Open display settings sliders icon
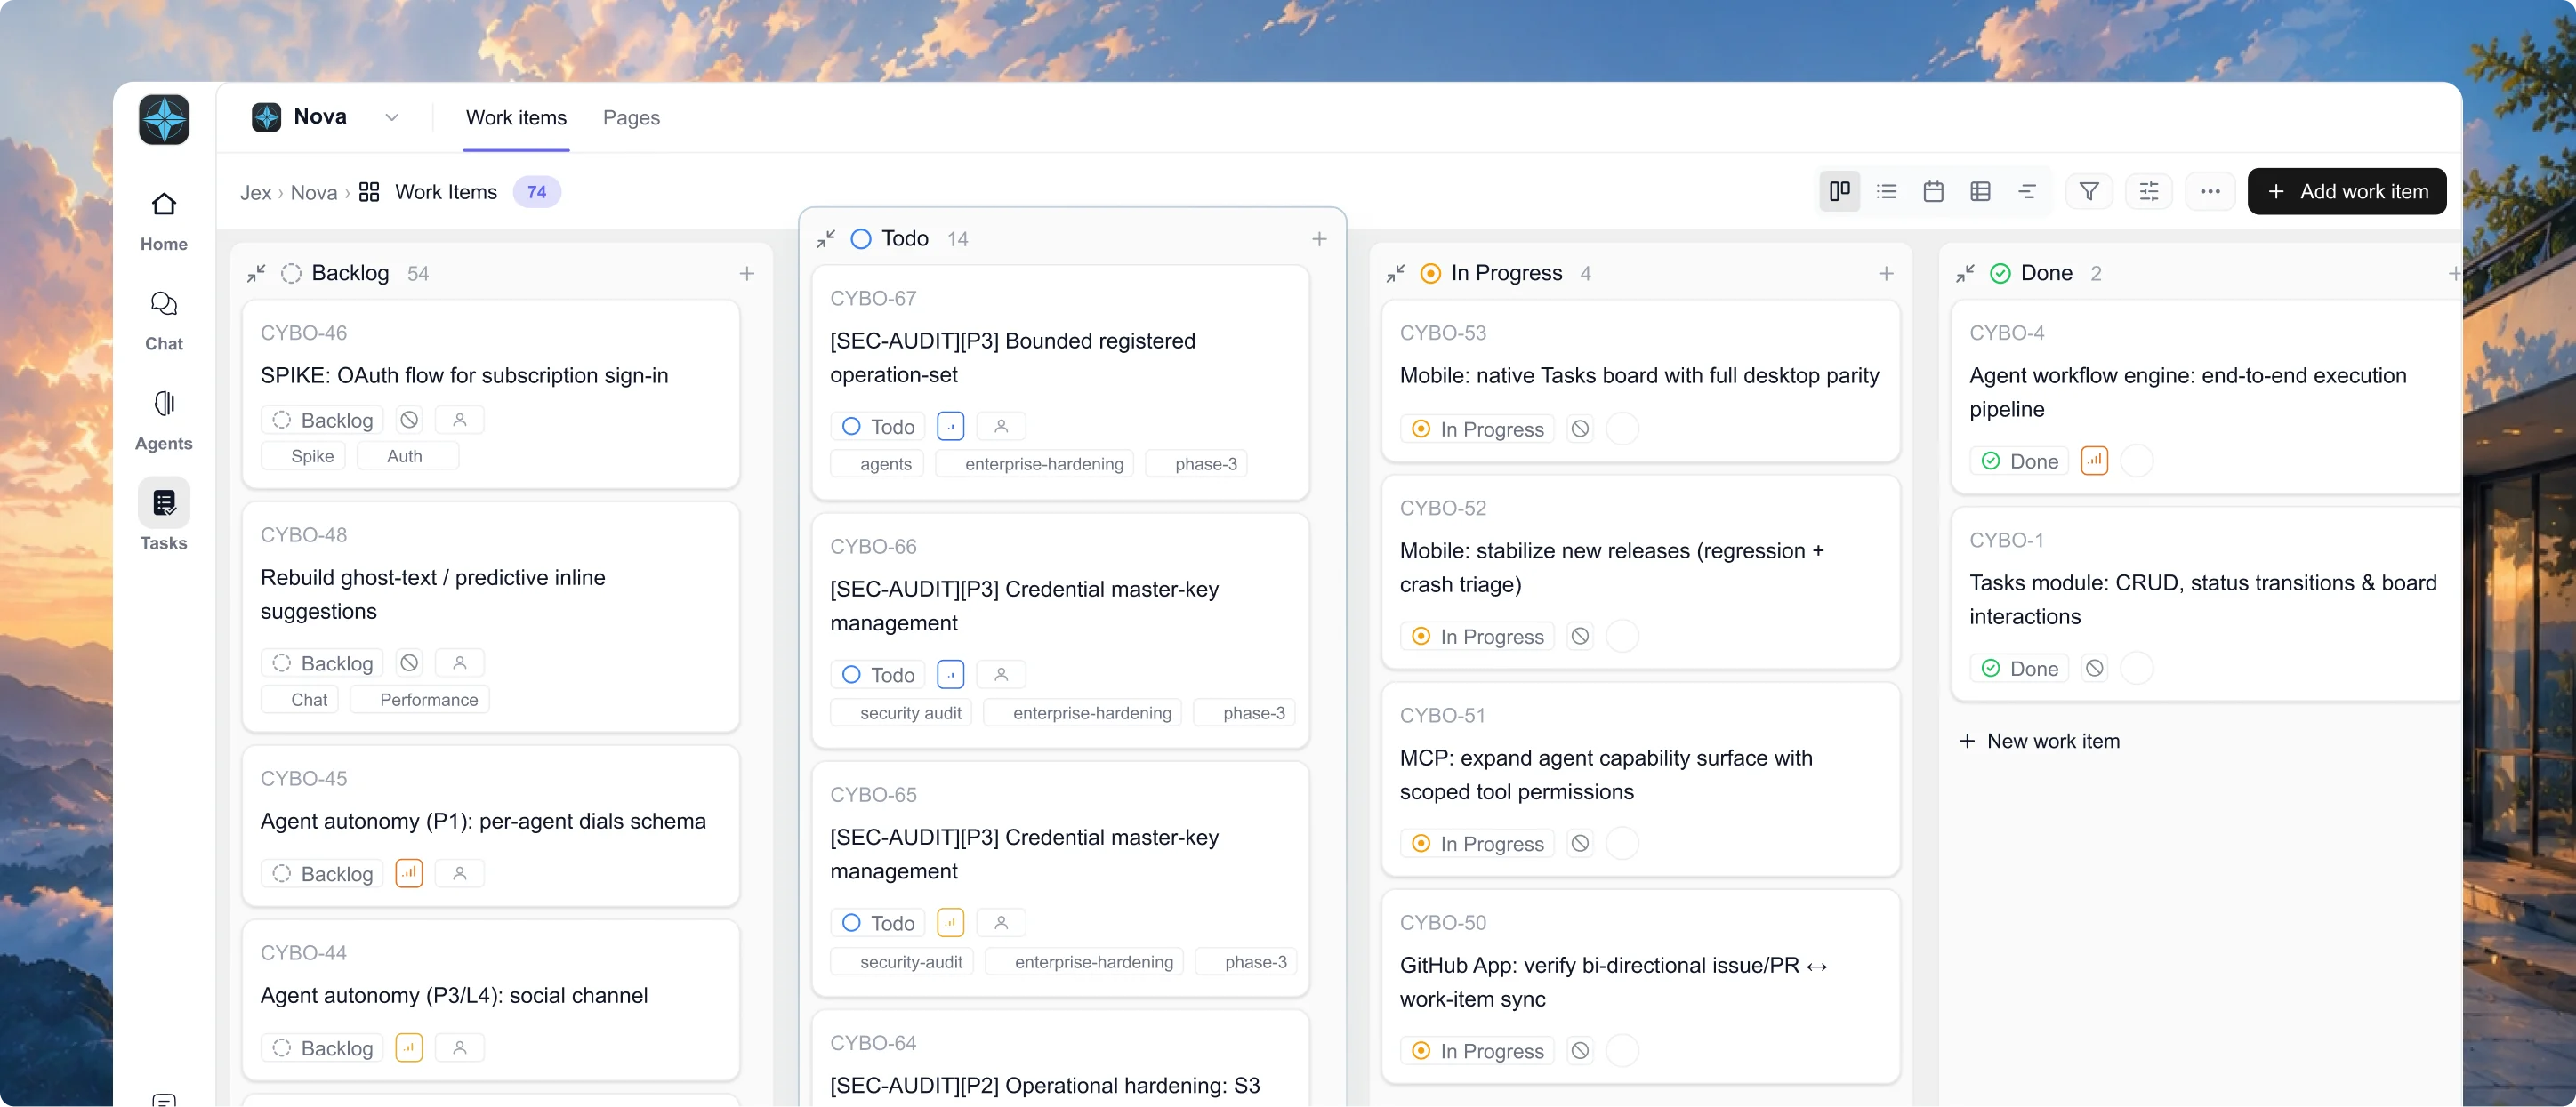2576x1107 pixels. pyautogui.click(x=2149, y=191)
